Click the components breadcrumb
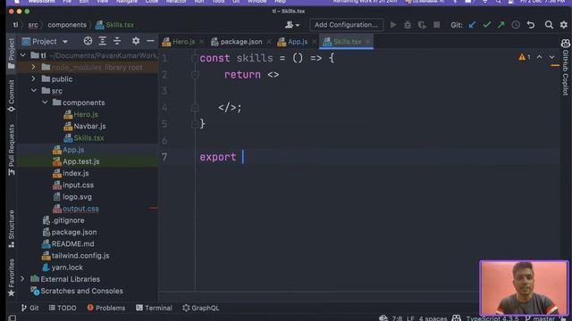 click(x=67, y=25)
